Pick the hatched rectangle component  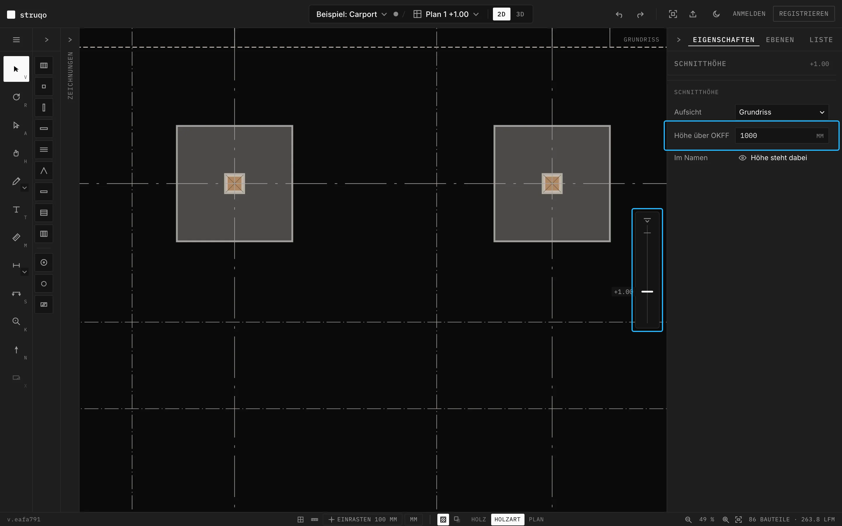tap(44, 305)
